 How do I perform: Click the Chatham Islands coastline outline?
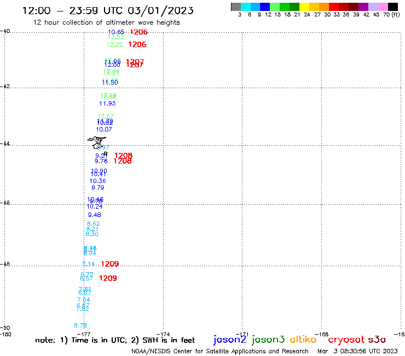(x=97, y=142)
